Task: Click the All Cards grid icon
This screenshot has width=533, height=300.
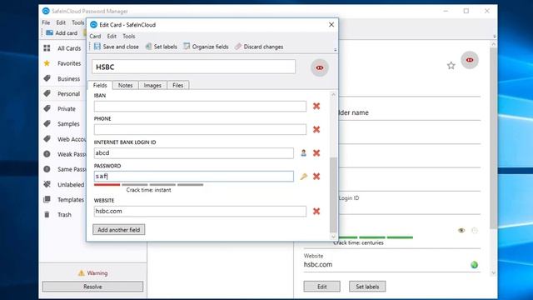Action: point(47,48)
